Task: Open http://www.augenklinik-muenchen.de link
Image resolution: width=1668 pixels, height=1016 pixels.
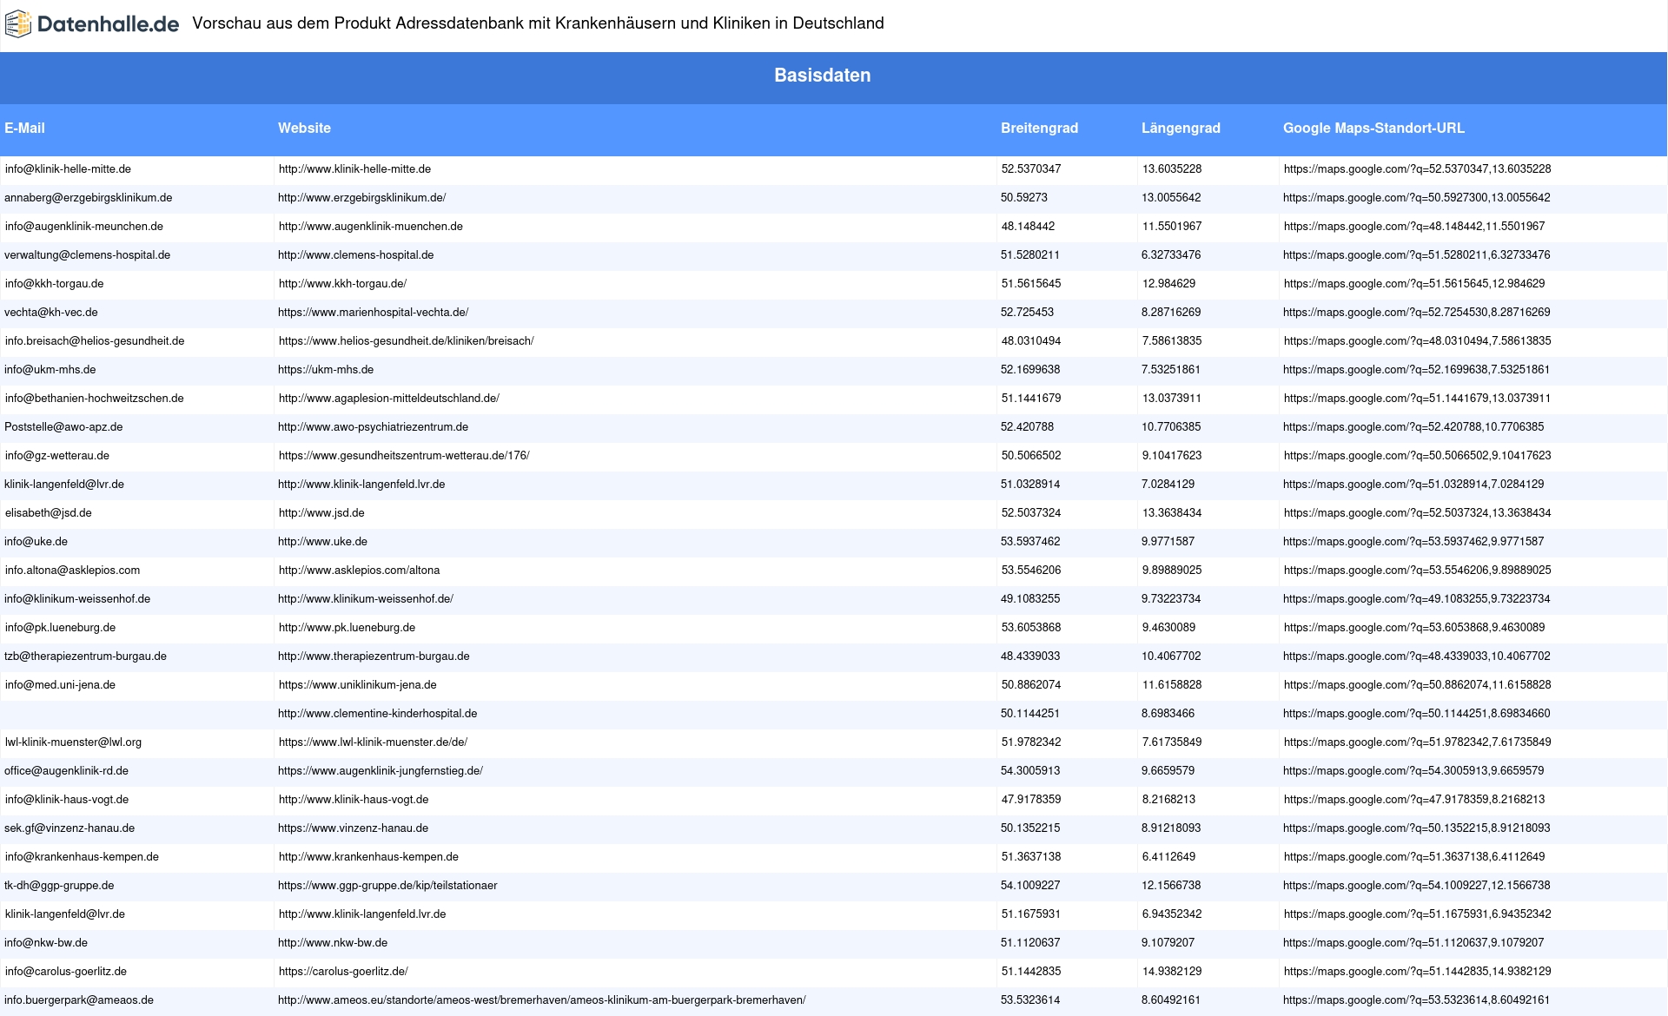Action: 371,227
